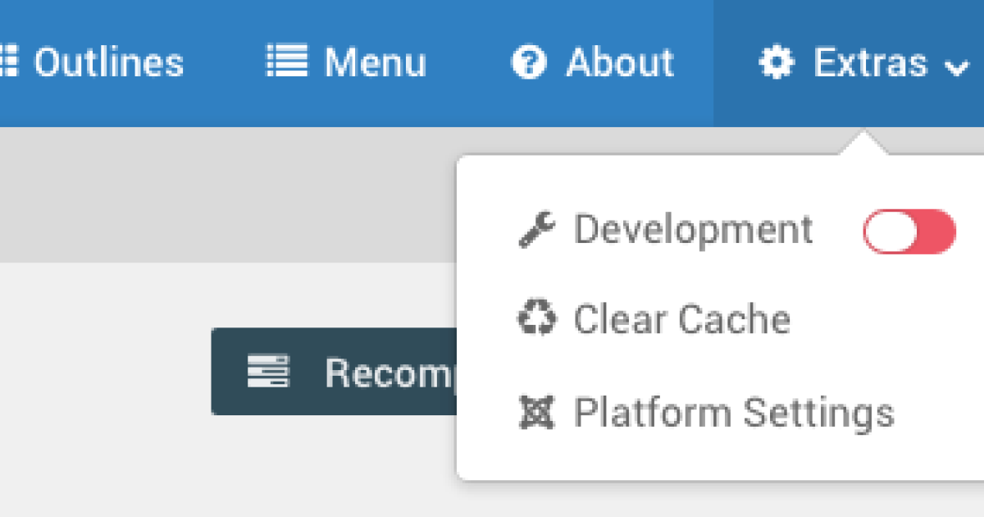Click the gray bar beneath the navigation
Viewport: 984px width, 517px height.
(x=221, y=194)
